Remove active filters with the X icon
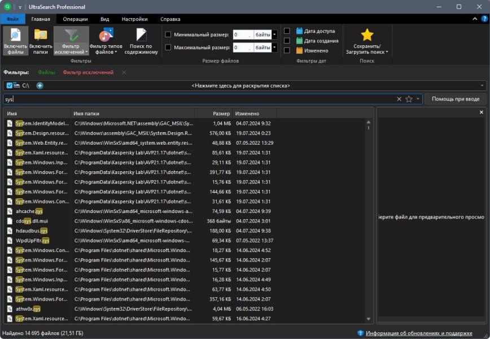Viewport: 490px width, 339px height. 124,72
